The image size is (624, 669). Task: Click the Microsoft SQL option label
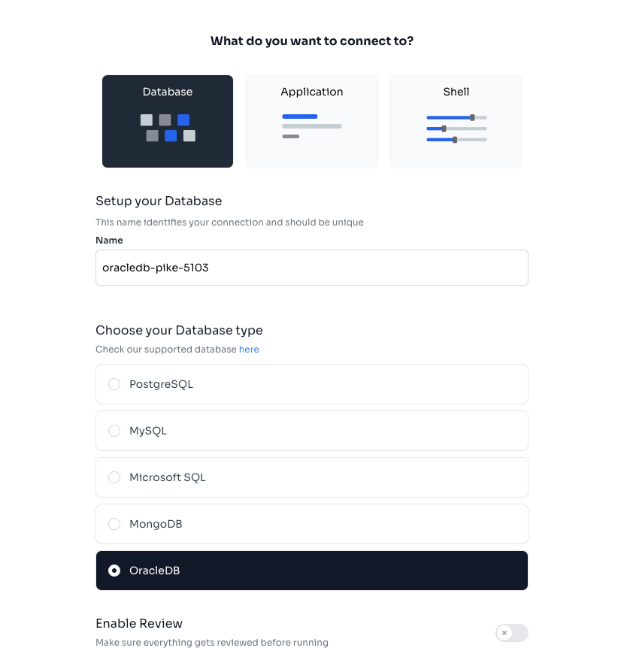pyautogui.click(x=167, y=477)
